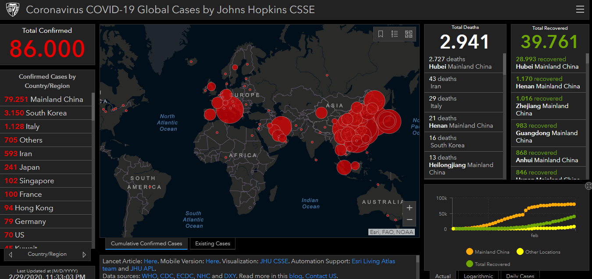Toggle Other Locations series in chart legend

pyautogui.click(x=539, y=252)
